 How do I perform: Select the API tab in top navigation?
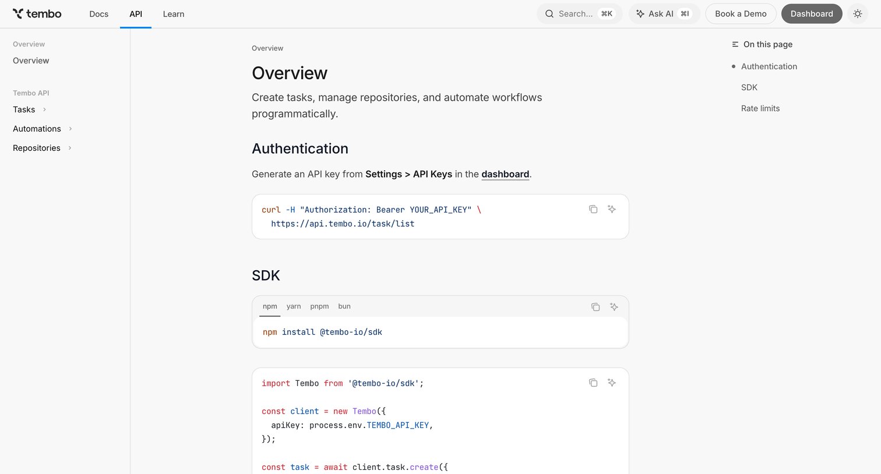click(136, 14)
